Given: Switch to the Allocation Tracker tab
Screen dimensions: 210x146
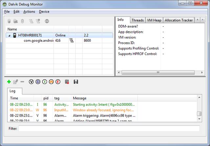Looking at the screenshot, I should pyautogui.click(x=178, y=20).
